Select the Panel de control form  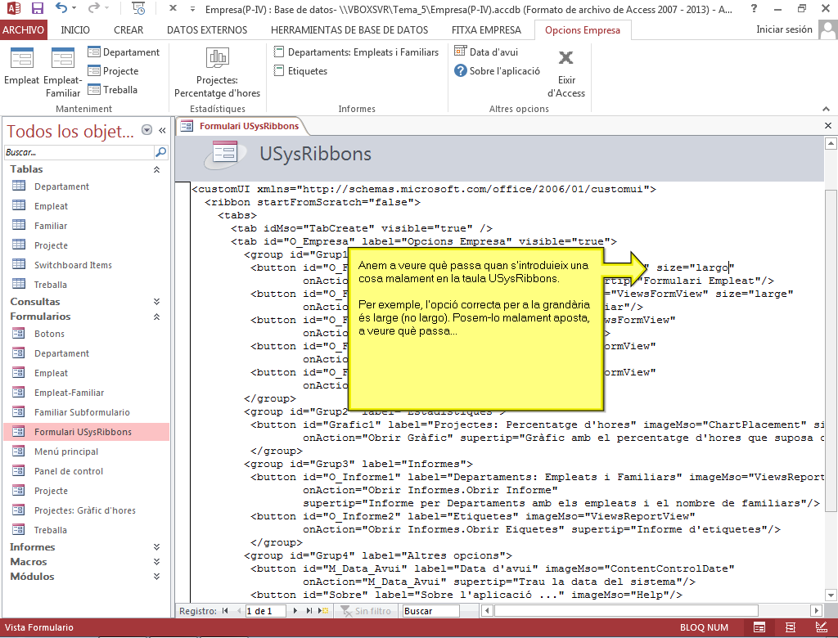coord(87,471)
